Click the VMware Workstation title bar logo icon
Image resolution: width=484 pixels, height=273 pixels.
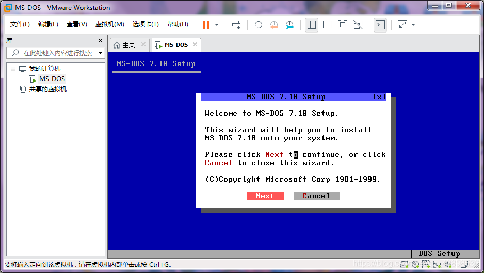(8, 7)
